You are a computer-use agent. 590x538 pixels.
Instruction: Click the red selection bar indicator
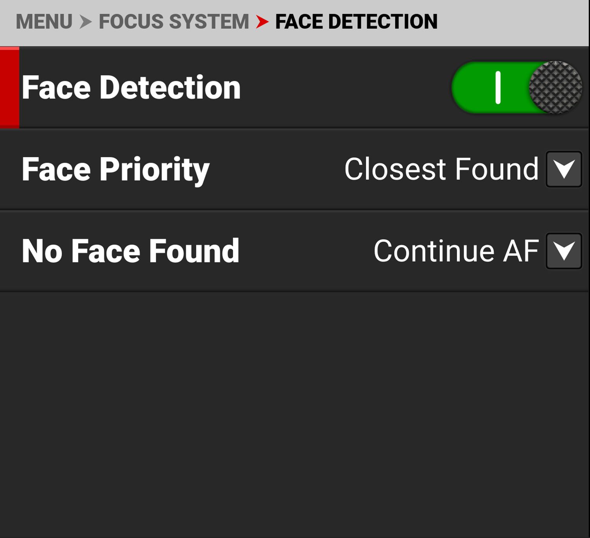(x=9, y=88)
